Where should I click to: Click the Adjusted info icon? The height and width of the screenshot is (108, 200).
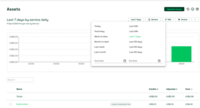click(x=177, y=89)
